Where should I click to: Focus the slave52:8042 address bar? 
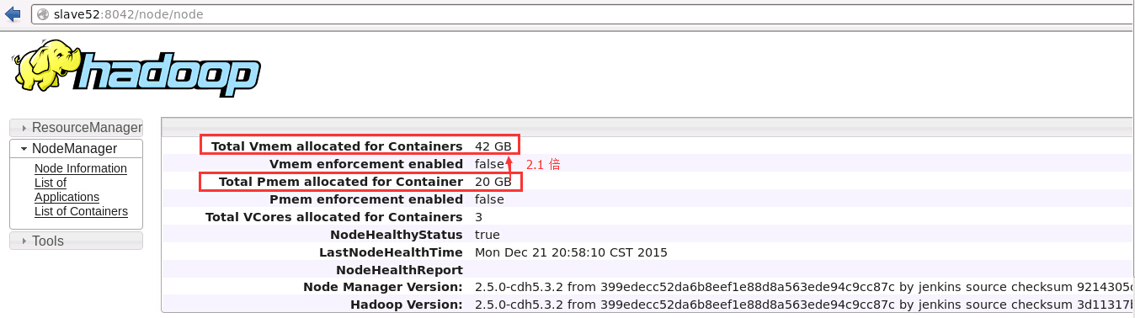pyautogui.click(x=581, y=14)
